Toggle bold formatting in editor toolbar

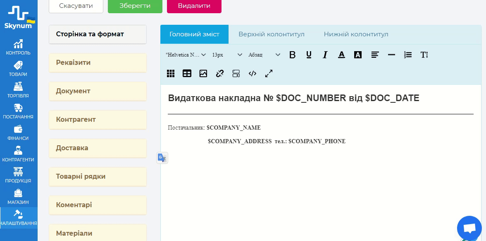pos(292,55)
